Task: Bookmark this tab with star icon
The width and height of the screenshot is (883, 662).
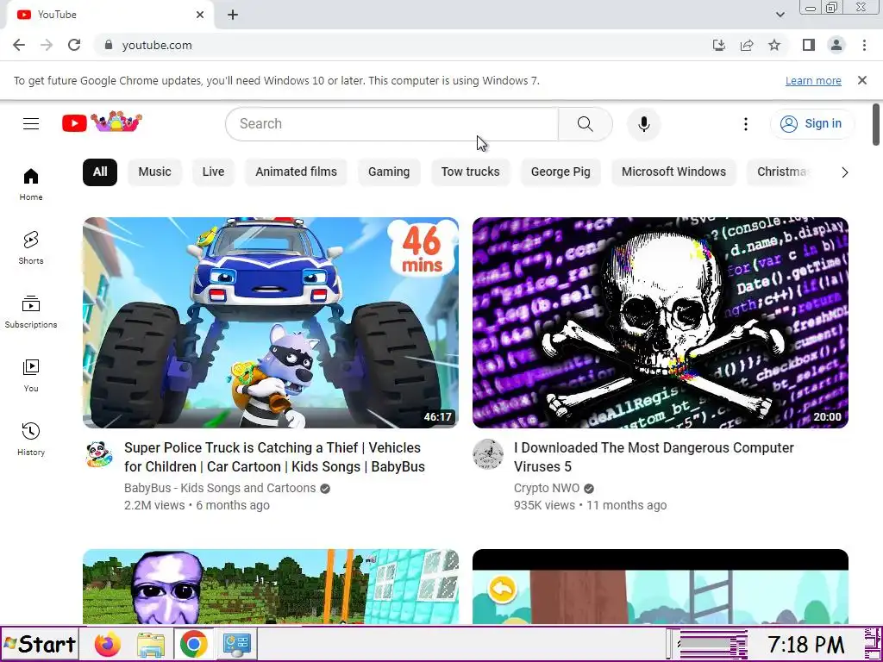Action: (774, 45)
